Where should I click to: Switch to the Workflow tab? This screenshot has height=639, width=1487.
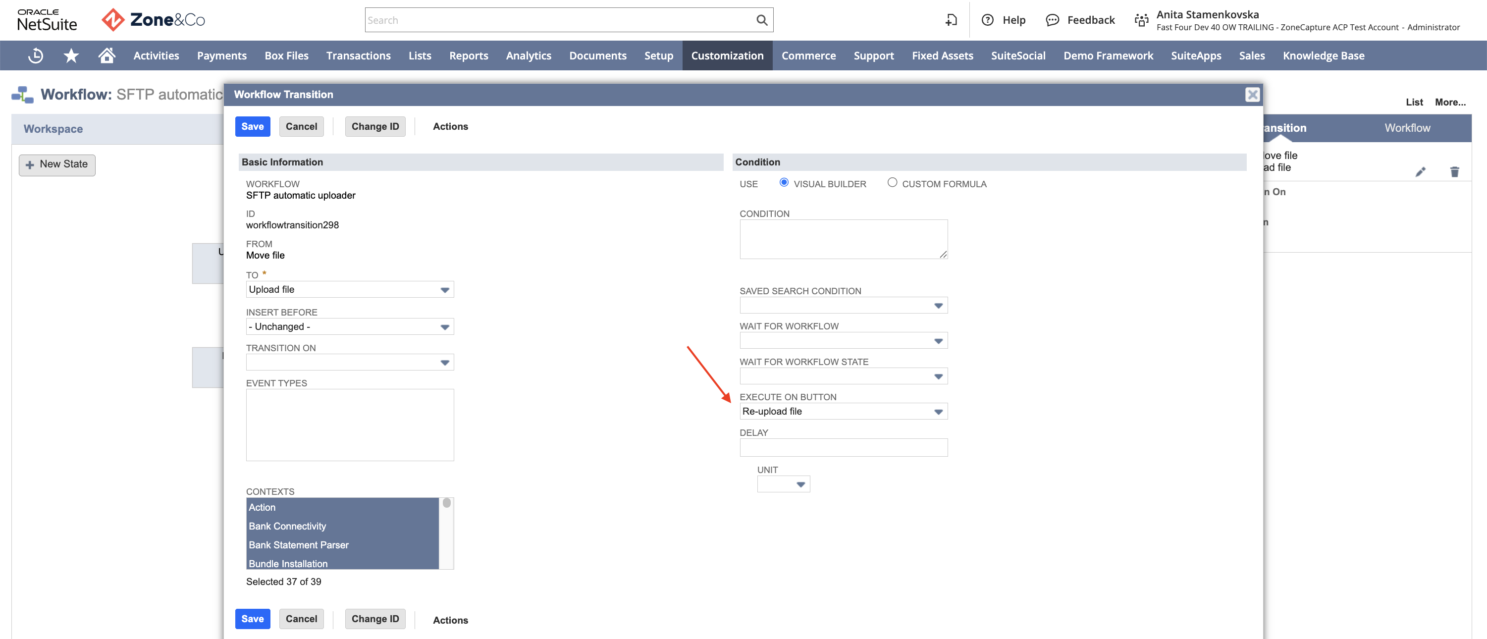point(1407,128)
